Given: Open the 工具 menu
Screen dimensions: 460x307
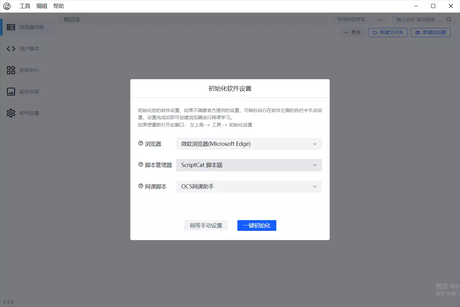Looking at the screenshot, I should pyautogui.click(x=25, y=6).
